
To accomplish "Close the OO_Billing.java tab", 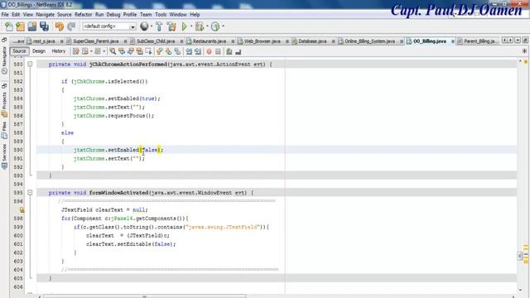I will pos(453,41).
